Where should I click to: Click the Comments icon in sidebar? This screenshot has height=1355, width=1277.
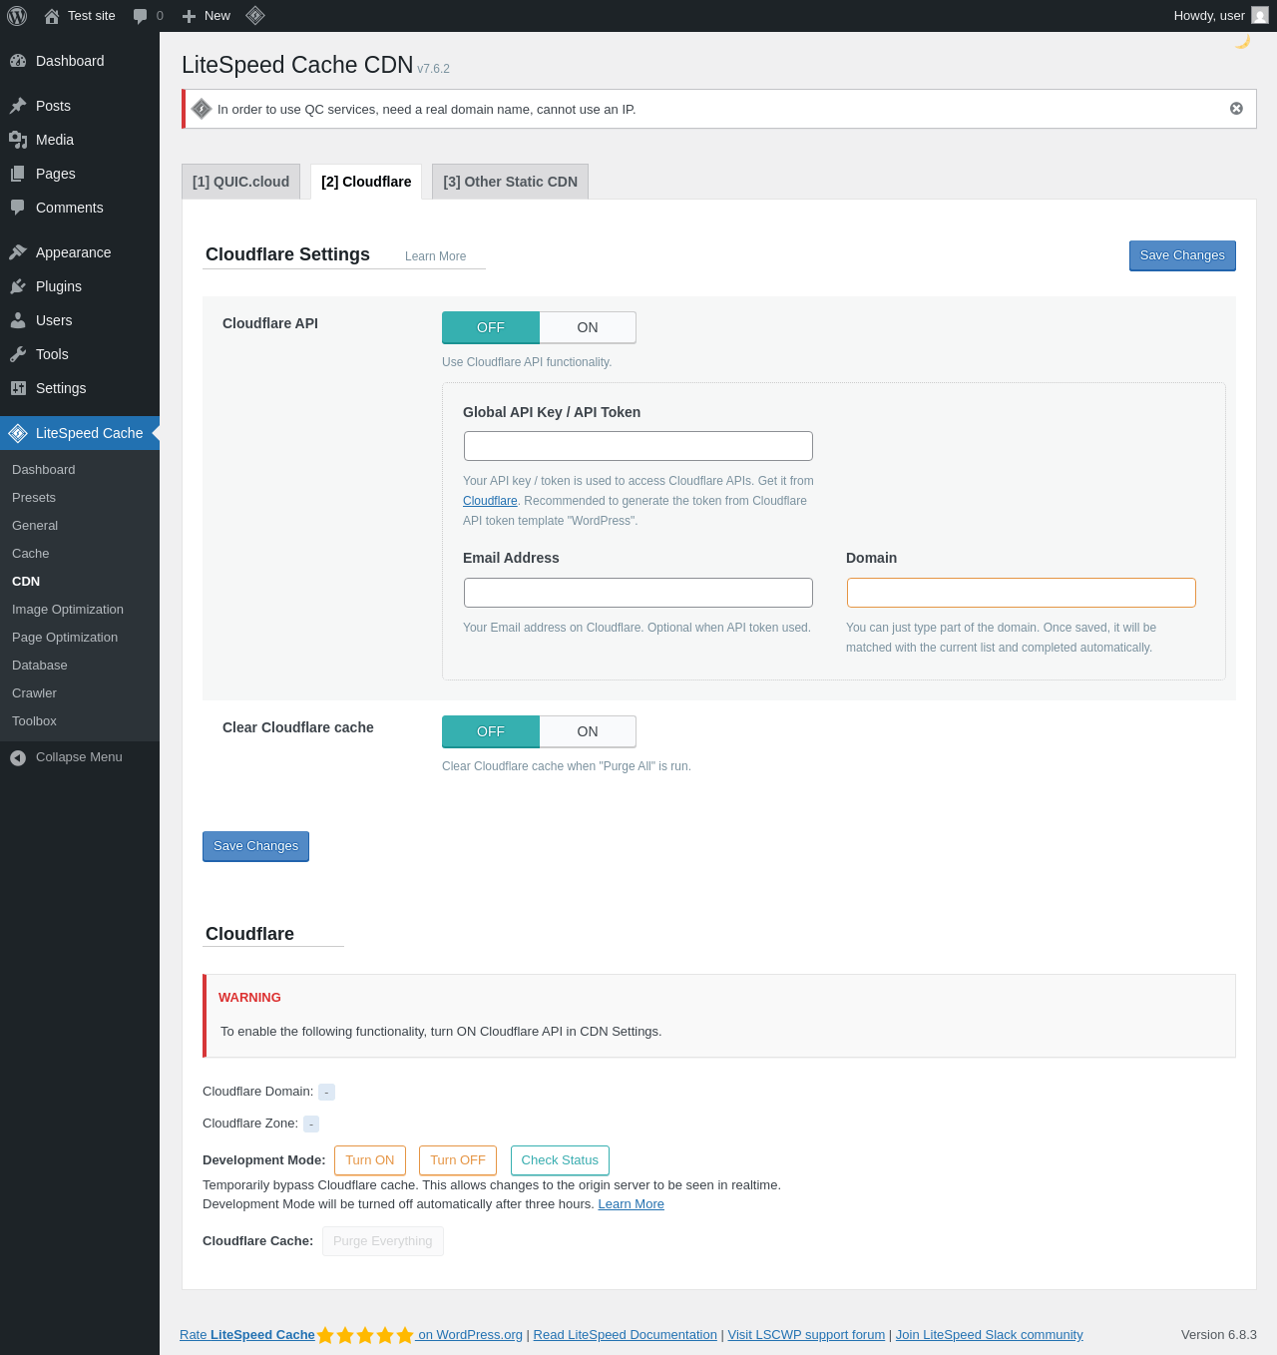[18, 208]
